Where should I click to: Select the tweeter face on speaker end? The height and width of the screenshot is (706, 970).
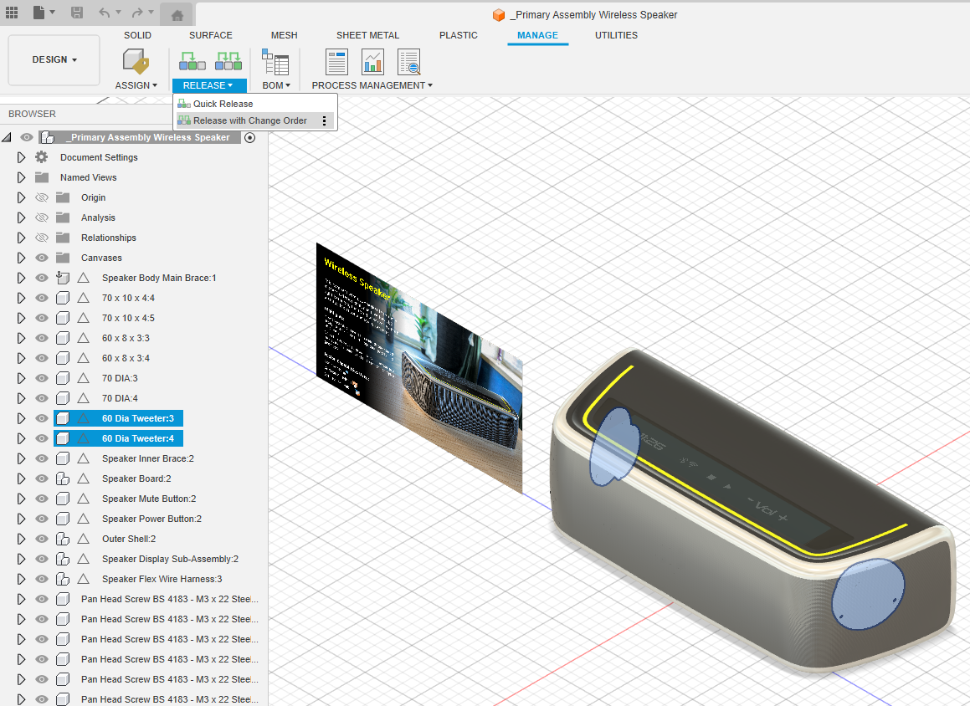[x=867, y=594]
